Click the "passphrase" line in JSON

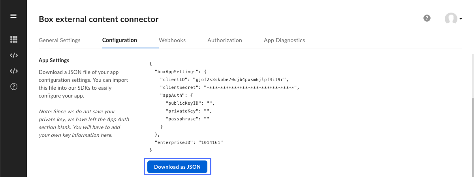[x=187, y=119]
